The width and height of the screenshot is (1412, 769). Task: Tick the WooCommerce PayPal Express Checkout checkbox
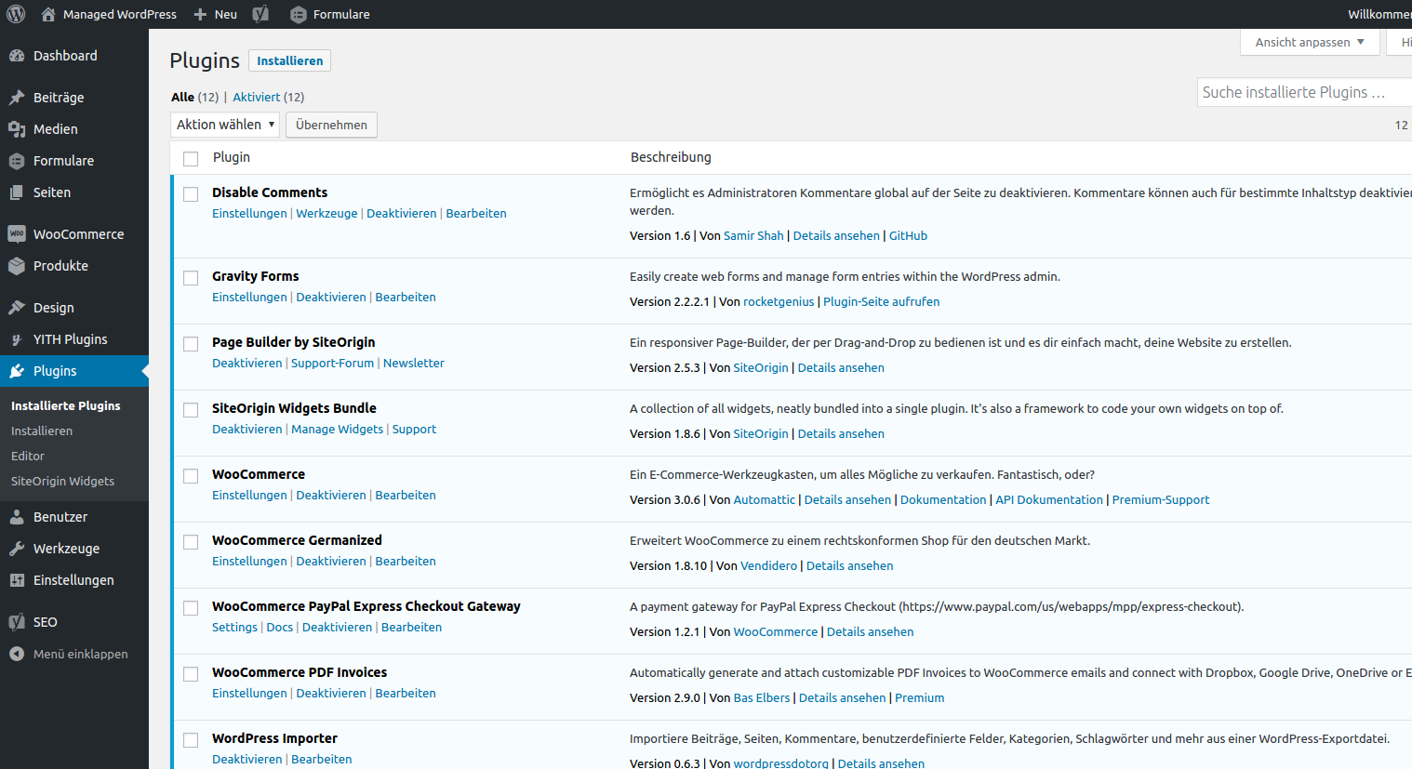pyautogui.click(x=191, y=608)
